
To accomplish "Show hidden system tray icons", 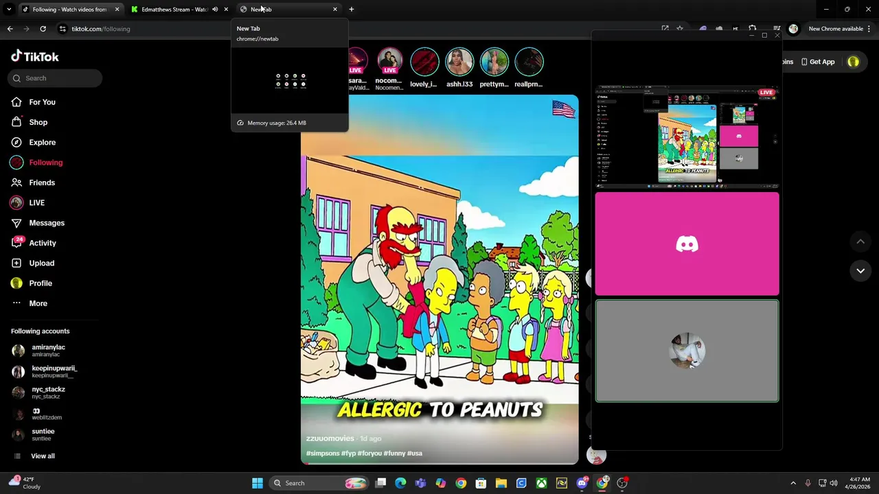I will (x=793, y=483).
